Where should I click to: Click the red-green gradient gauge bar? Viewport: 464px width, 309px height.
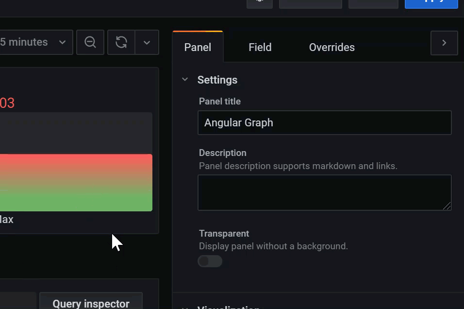click(x=75, y=183)
